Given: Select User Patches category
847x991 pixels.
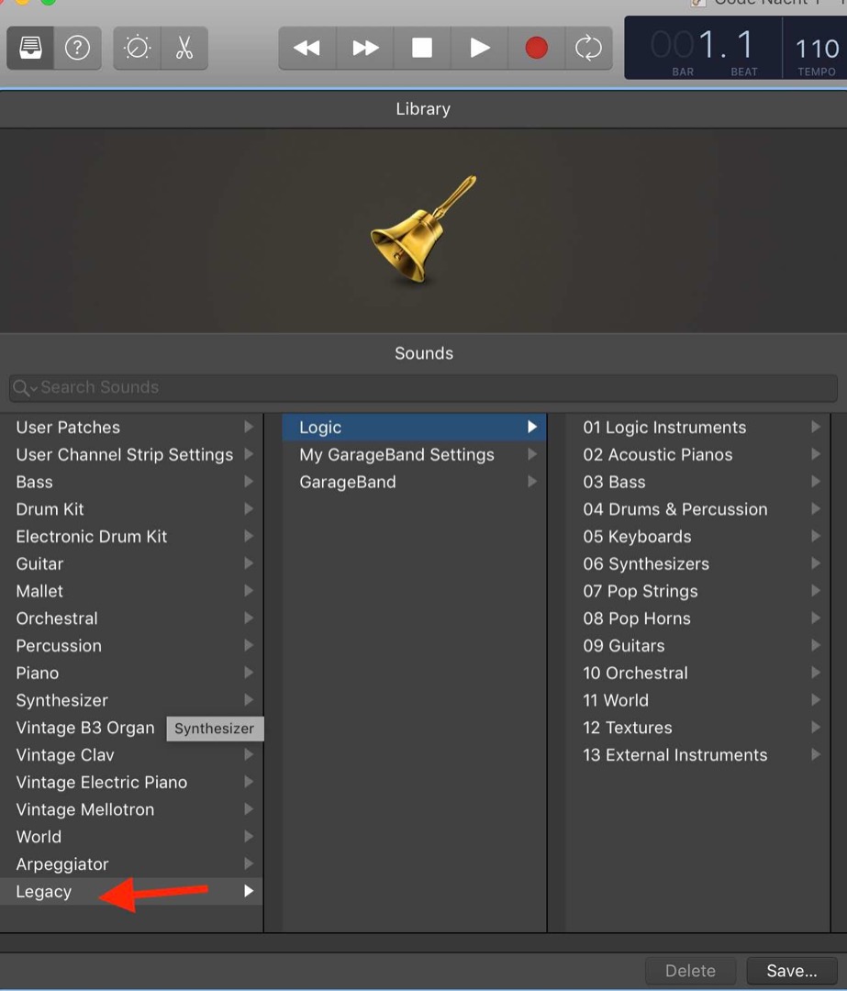Looking at the screenshot, I should click(131, 428).
